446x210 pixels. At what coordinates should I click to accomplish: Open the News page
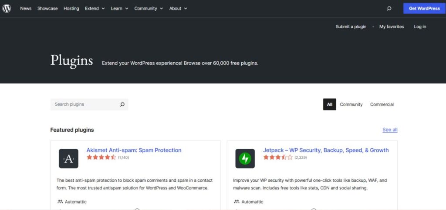26,9
